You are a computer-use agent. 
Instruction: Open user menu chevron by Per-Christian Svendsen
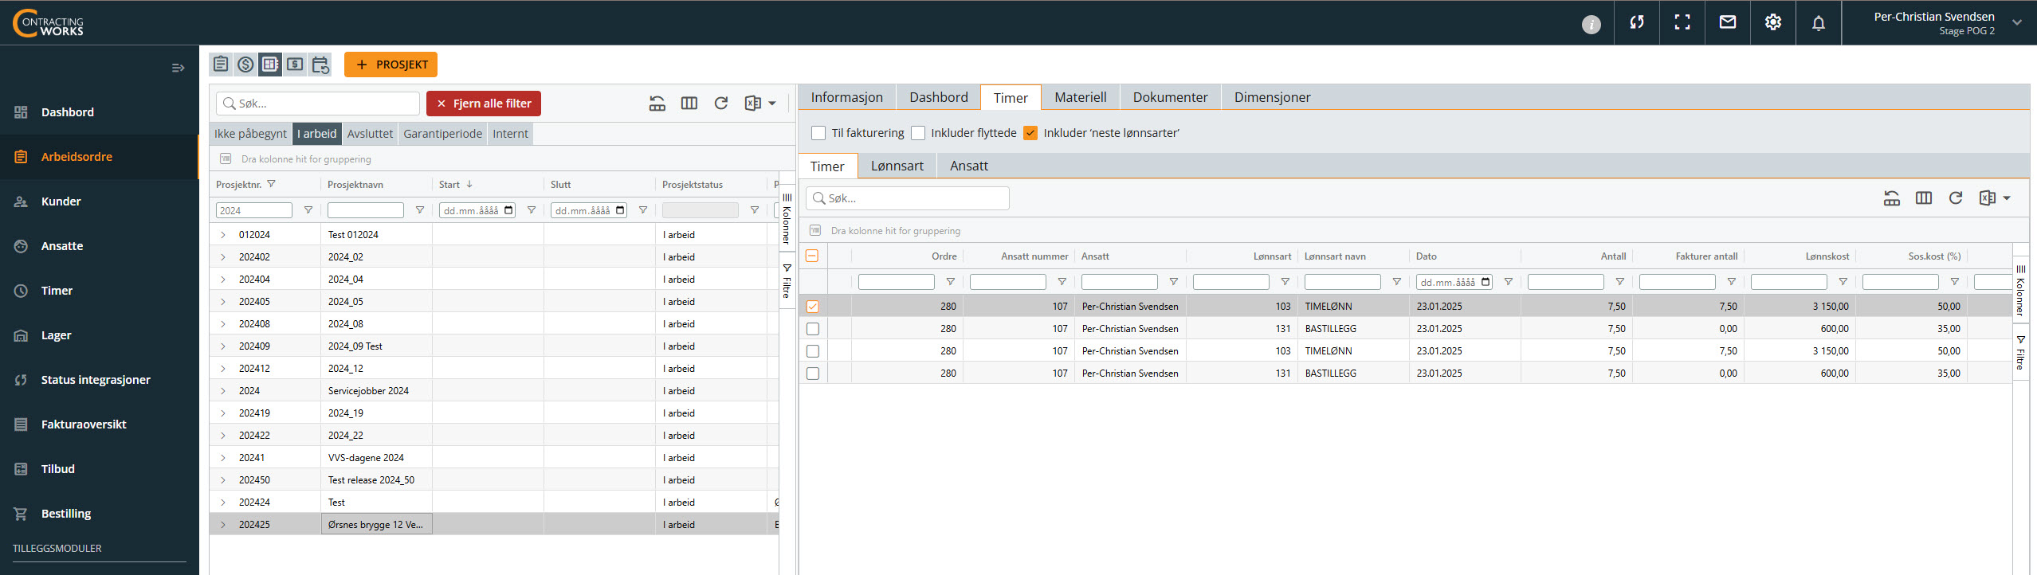click(x=2017, y=22)
